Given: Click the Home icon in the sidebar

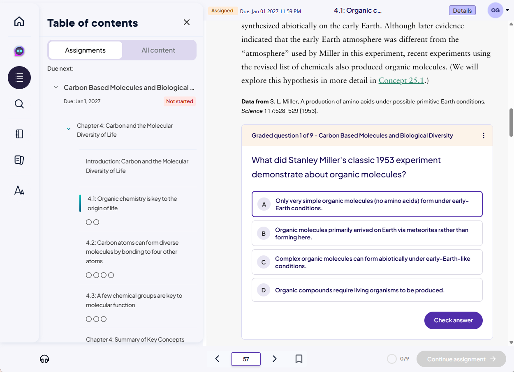Looking at the screenshot, I should [19, 22].
